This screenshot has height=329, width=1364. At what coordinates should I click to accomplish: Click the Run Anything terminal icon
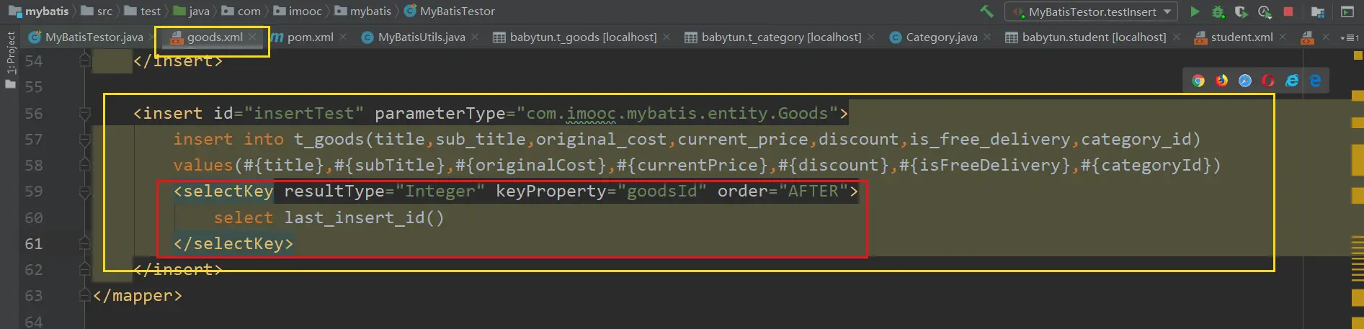[x=1347, y=12]
